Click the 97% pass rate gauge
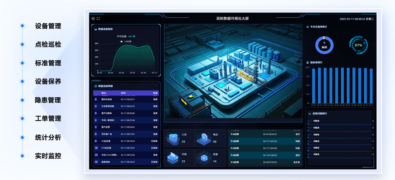 tap(358, 45)
